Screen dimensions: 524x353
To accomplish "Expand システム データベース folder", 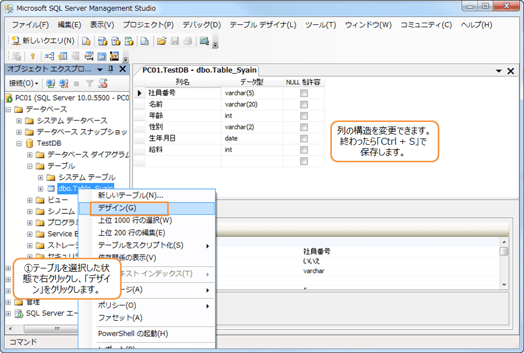I will pyautogui.click(x=19, y=121).
